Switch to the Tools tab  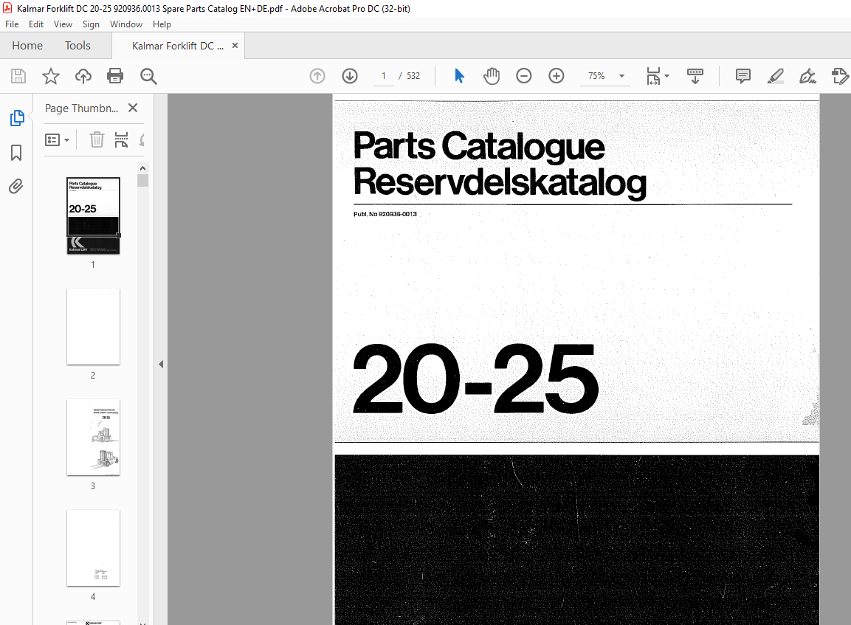[x=77, y=46]
